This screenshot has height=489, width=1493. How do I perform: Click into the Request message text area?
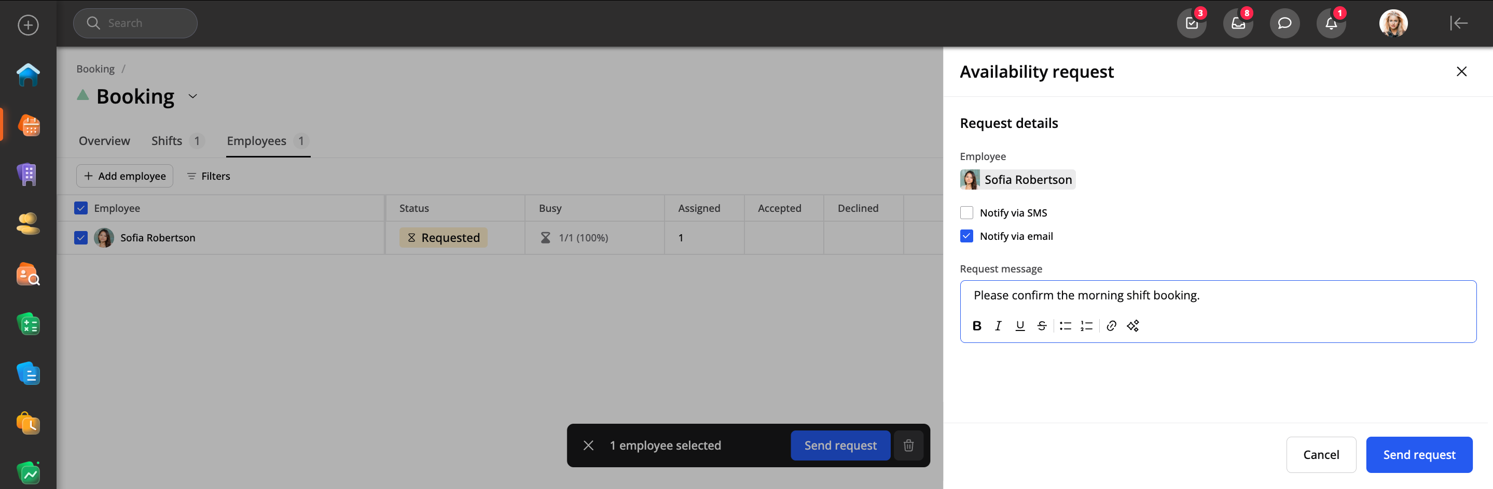tap(1218, 296)
